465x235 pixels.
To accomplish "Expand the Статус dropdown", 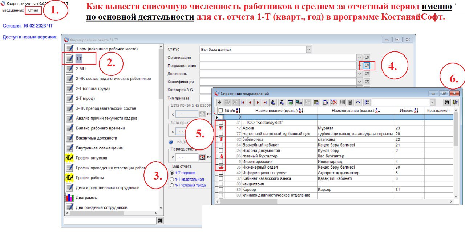I will pos(309,49).
